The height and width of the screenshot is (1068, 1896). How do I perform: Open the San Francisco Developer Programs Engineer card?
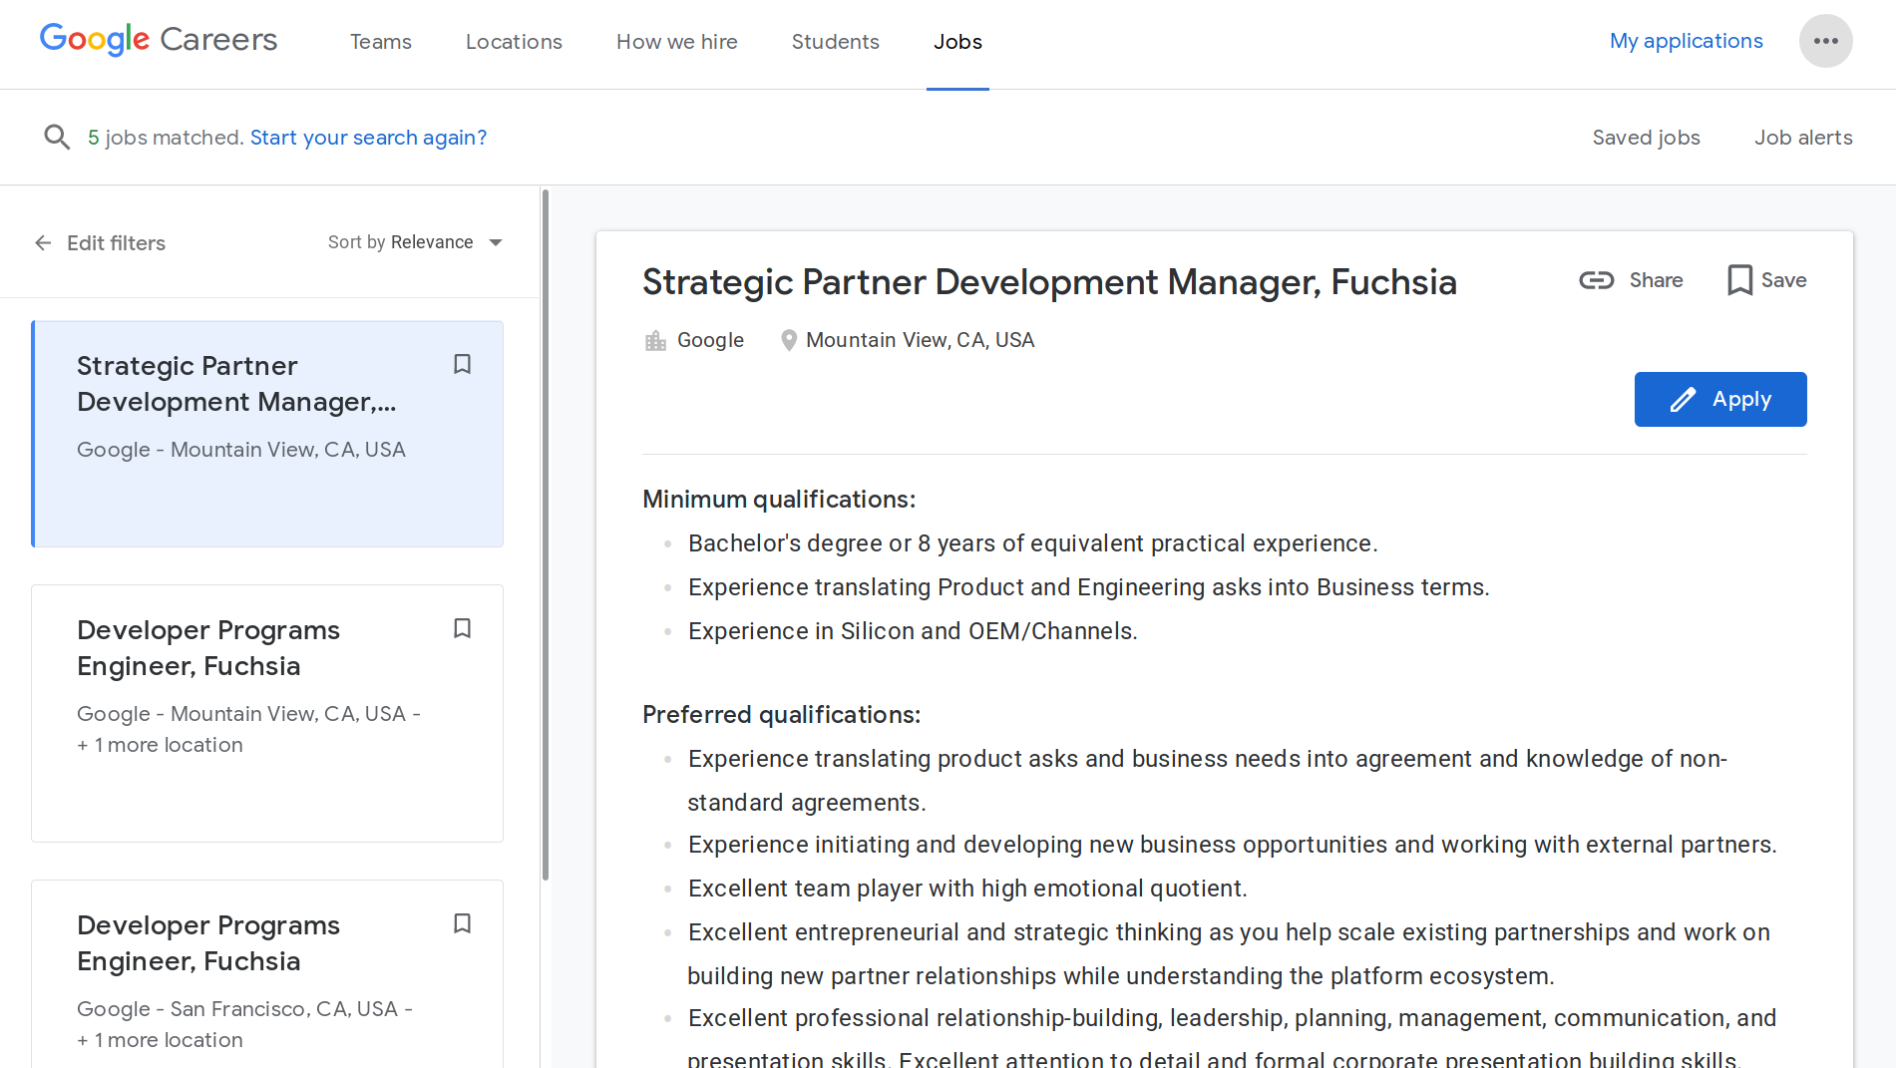click(267, 974)
